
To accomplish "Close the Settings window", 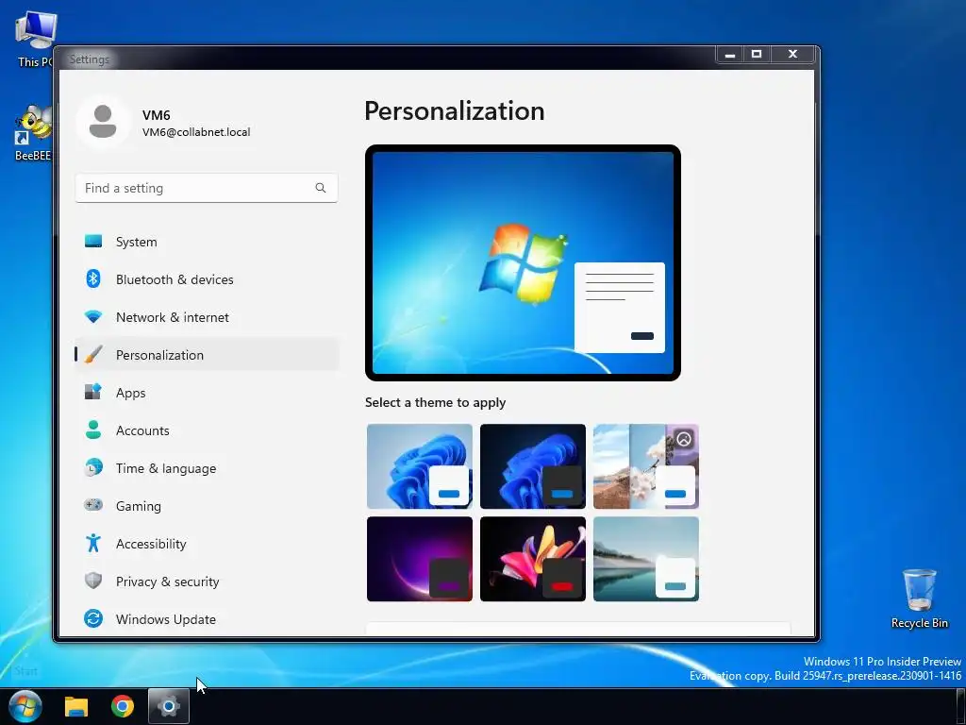I will pyautogui.click(x=792, y=54).
